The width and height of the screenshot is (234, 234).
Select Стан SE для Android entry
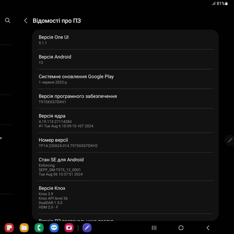(x=125, y=167)
